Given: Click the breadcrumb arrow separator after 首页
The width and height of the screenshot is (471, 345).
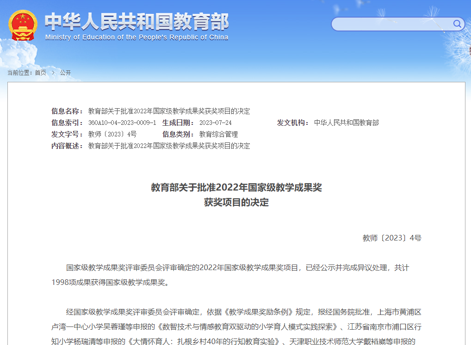Looking at the screenshot, I should point(53,73).
